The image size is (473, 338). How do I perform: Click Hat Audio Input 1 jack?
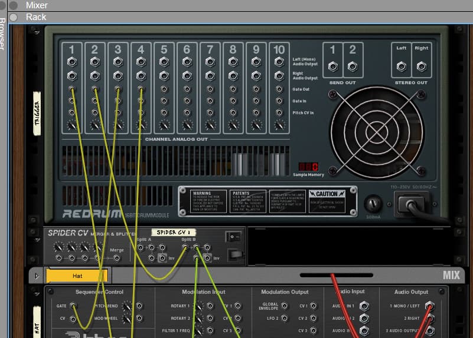364,306
